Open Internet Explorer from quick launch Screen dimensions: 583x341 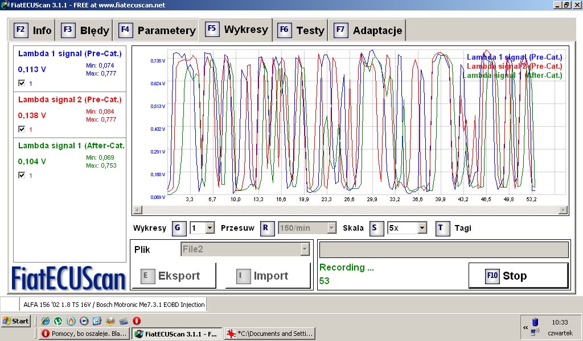point(46,321)
